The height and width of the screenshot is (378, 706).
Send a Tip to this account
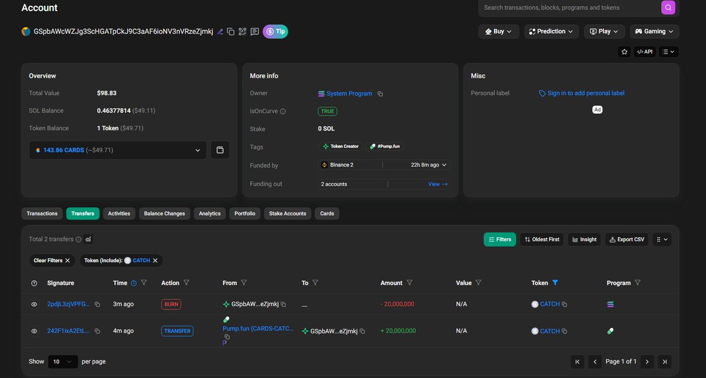point(275,32)
